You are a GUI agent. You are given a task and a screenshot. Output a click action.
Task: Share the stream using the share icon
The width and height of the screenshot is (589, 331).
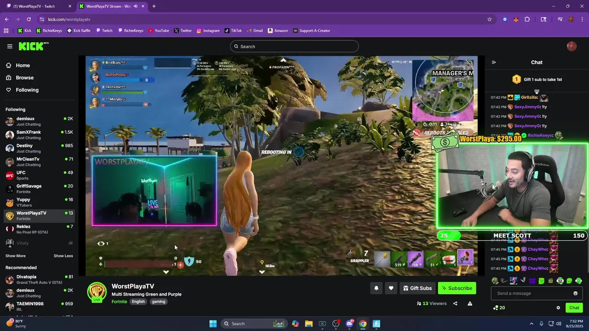click(x=455, y=303)
